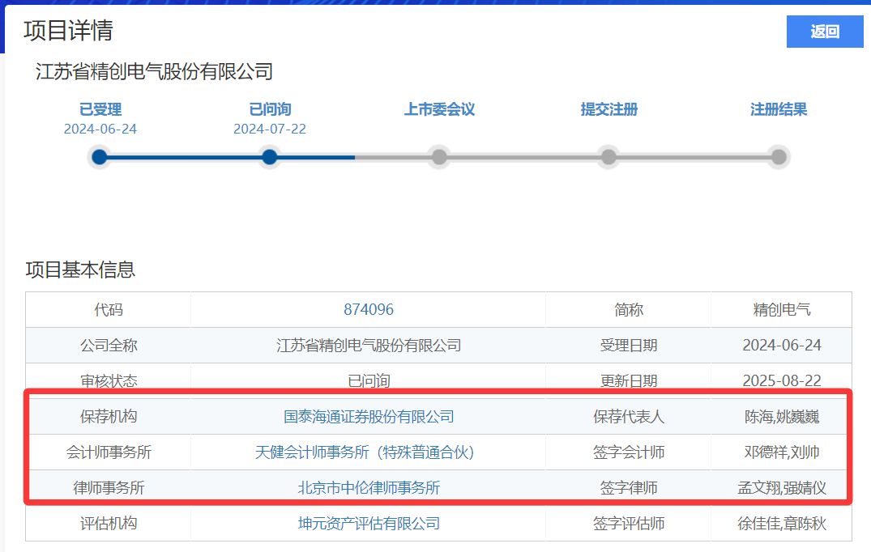The image size is (871, 552).
Task: Select the 提交注册 stage label
Action: tap(608, 109)
